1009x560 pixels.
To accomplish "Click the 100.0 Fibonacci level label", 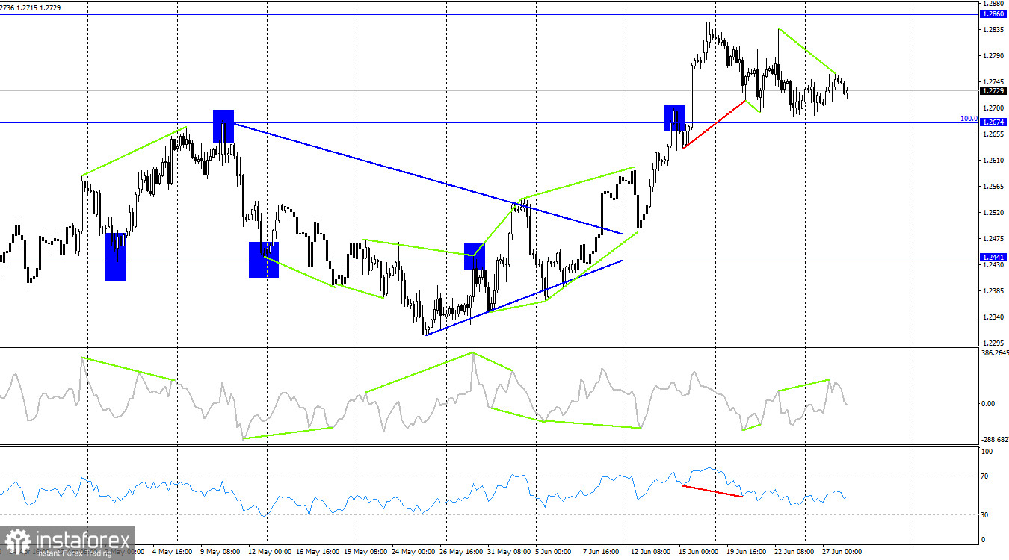I will click(x=969, y=118).
